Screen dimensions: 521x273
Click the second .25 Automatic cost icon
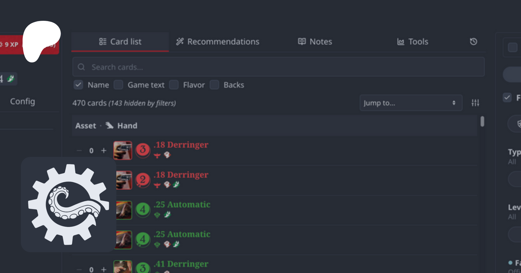tap(143, 239)
